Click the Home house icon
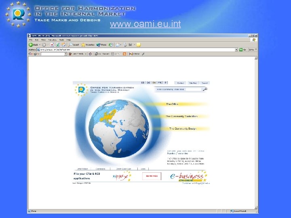This screenshot has width=291, height=218. click(x=64, y=45)
